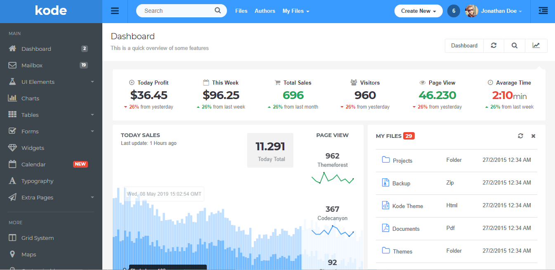The height and width of the screenshot is (270, 555).
Task: Click the refresh icon in Dashboard toolbar
Action: coord(494,46)
